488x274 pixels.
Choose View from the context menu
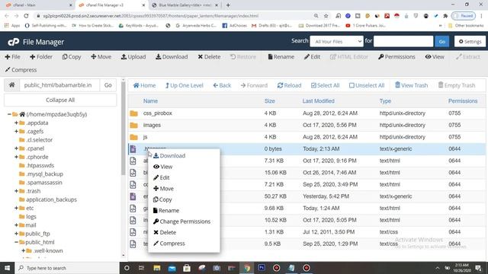pyautogui.click(x=162, y=167)
